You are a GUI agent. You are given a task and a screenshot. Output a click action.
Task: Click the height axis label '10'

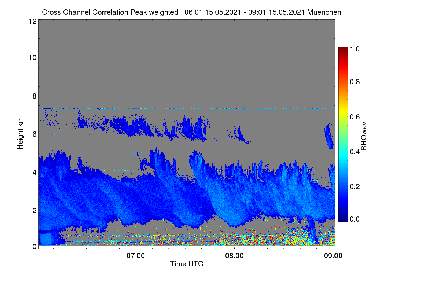pyautogui.click(x=32, y=58)
